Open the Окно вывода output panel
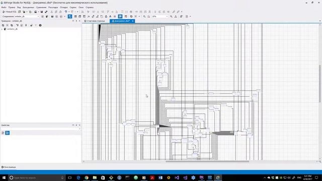The image size is (322, 181). (9, 167)
